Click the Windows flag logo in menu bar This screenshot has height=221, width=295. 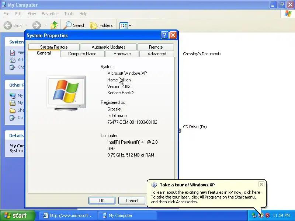point(288,14)
